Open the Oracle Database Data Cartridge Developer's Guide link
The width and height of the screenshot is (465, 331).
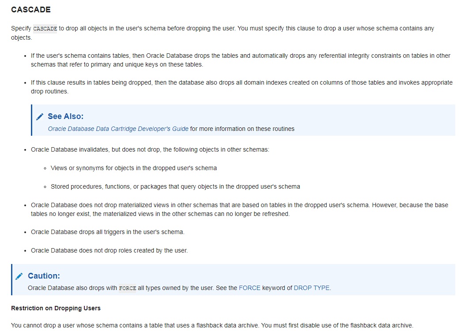click(118, 129)
